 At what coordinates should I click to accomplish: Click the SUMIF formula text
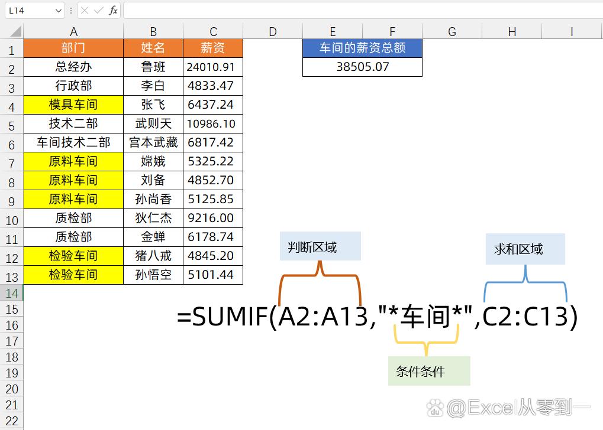coord(378,317)
